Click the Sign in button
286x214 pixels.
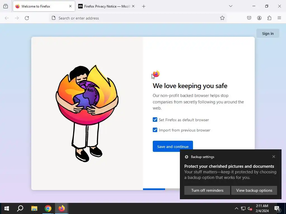pyautogui.click(x=268, y=33)
